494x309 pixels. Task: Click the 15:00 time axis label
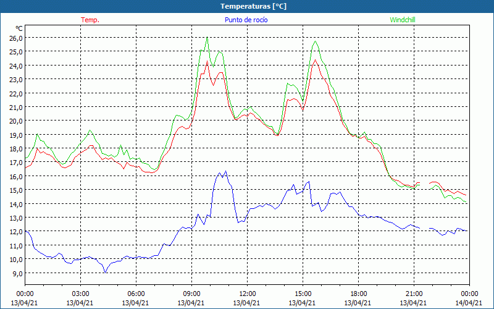click(303, 294)
